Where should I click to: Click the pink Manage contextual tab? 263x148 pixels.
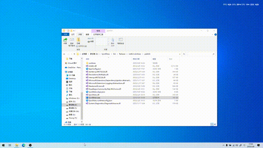click(98, 31)
